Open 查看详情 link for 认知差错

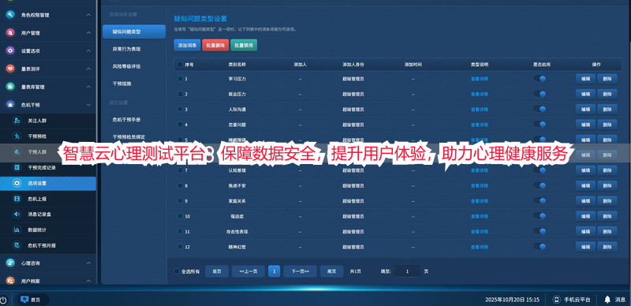click(480, 170)
